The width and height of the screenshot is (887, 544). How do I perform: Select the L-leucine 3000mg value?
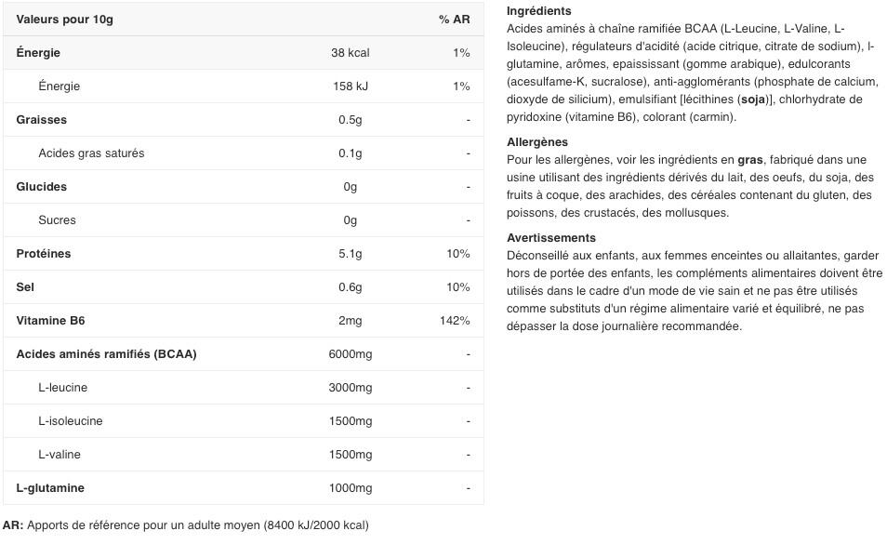(x=350, y=388)
